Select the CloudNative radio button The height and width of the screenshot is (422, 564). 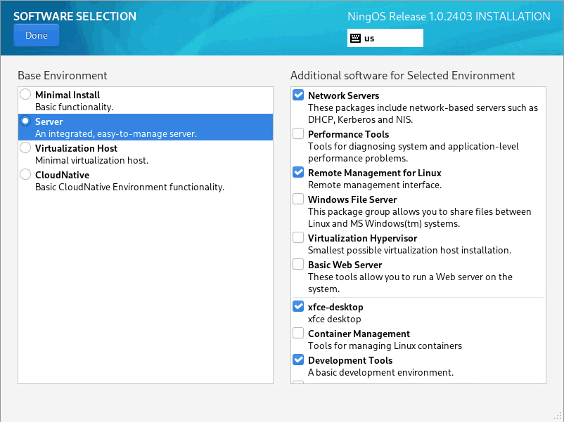tap(25, 175)
